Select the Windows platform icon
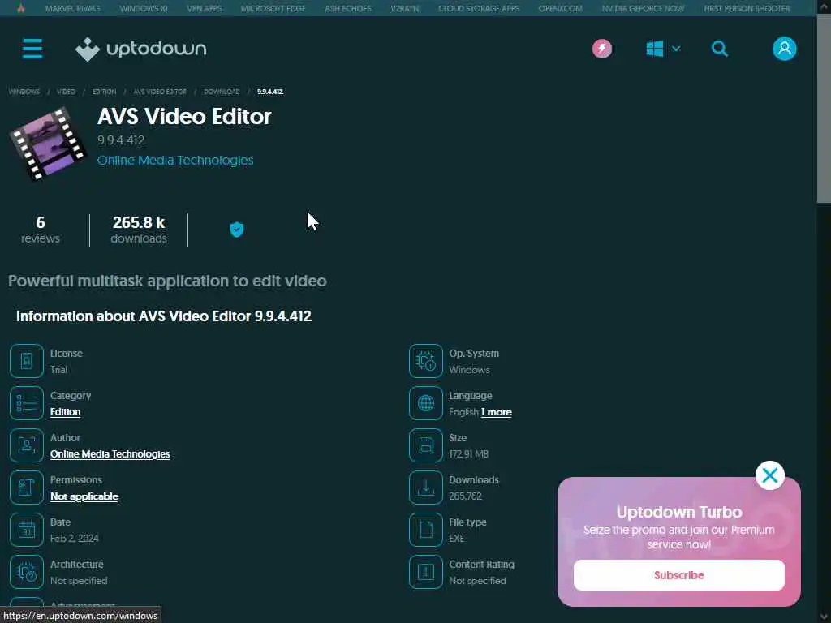The width and height of the screenshot is (831, 623). click(x=655, y=49)
